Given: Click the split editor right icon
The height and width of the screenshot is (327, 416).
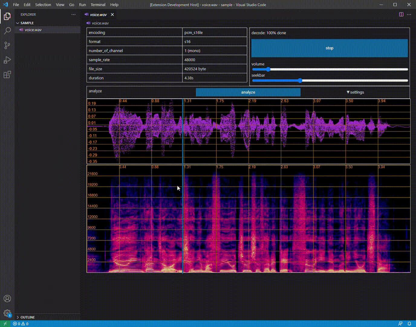Looking at the screenshot, I should [x=401, y=14].
